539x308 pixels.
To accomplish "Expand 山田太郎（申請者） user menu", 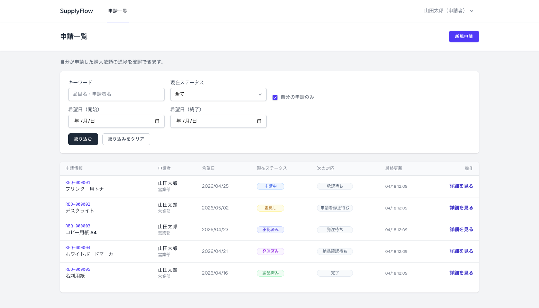I will click(x=449, y=11).
